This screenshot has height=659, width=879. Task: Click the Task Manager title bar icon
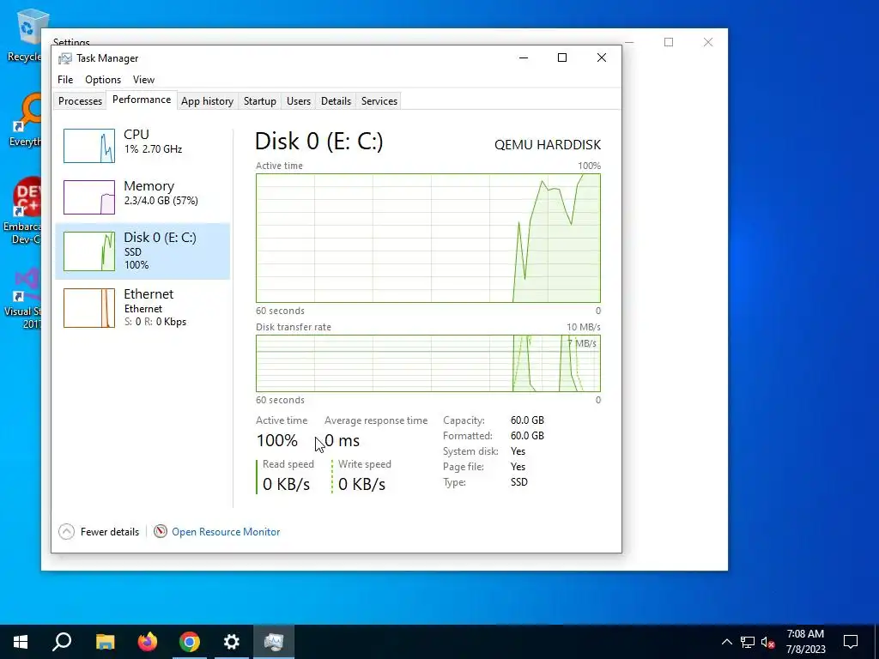click(x=65, y=58)
